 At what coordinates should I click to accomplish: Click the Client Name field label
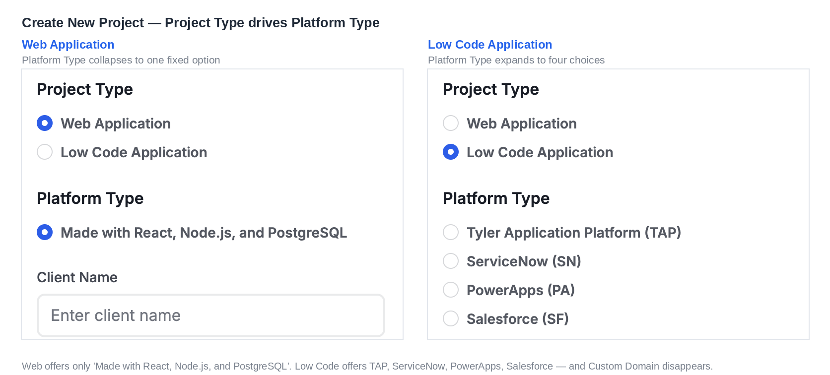(x=77, y=277)
